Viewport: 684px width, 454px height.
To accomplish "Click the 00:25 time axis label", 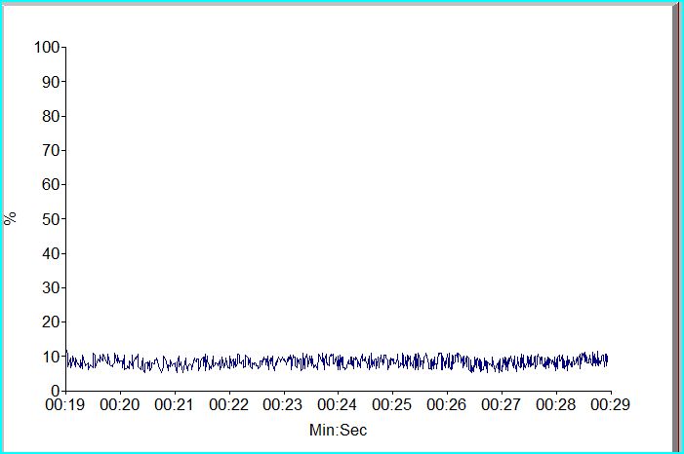I will coord(391,404).
